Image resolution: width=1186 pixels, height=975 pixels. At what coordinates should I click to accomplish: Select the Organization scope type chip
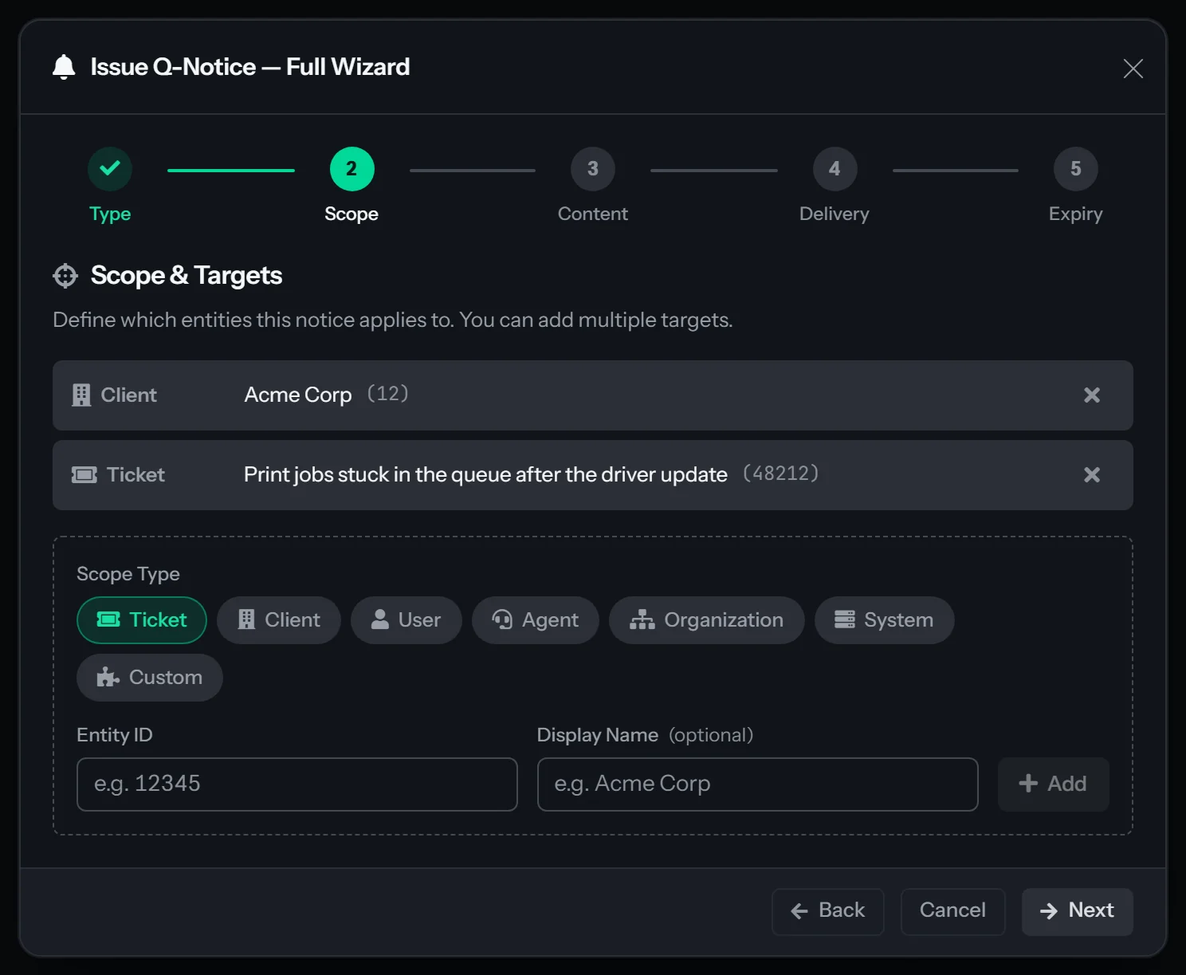pyautogui.click(x=707, y=620)
